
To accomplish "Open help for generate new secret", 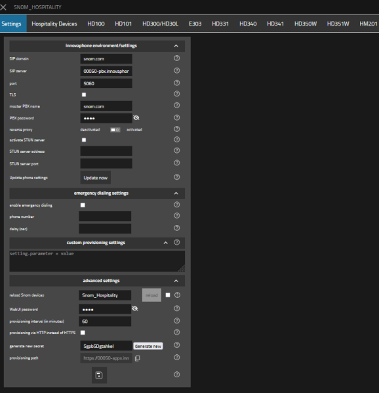I will click(176, 345).
